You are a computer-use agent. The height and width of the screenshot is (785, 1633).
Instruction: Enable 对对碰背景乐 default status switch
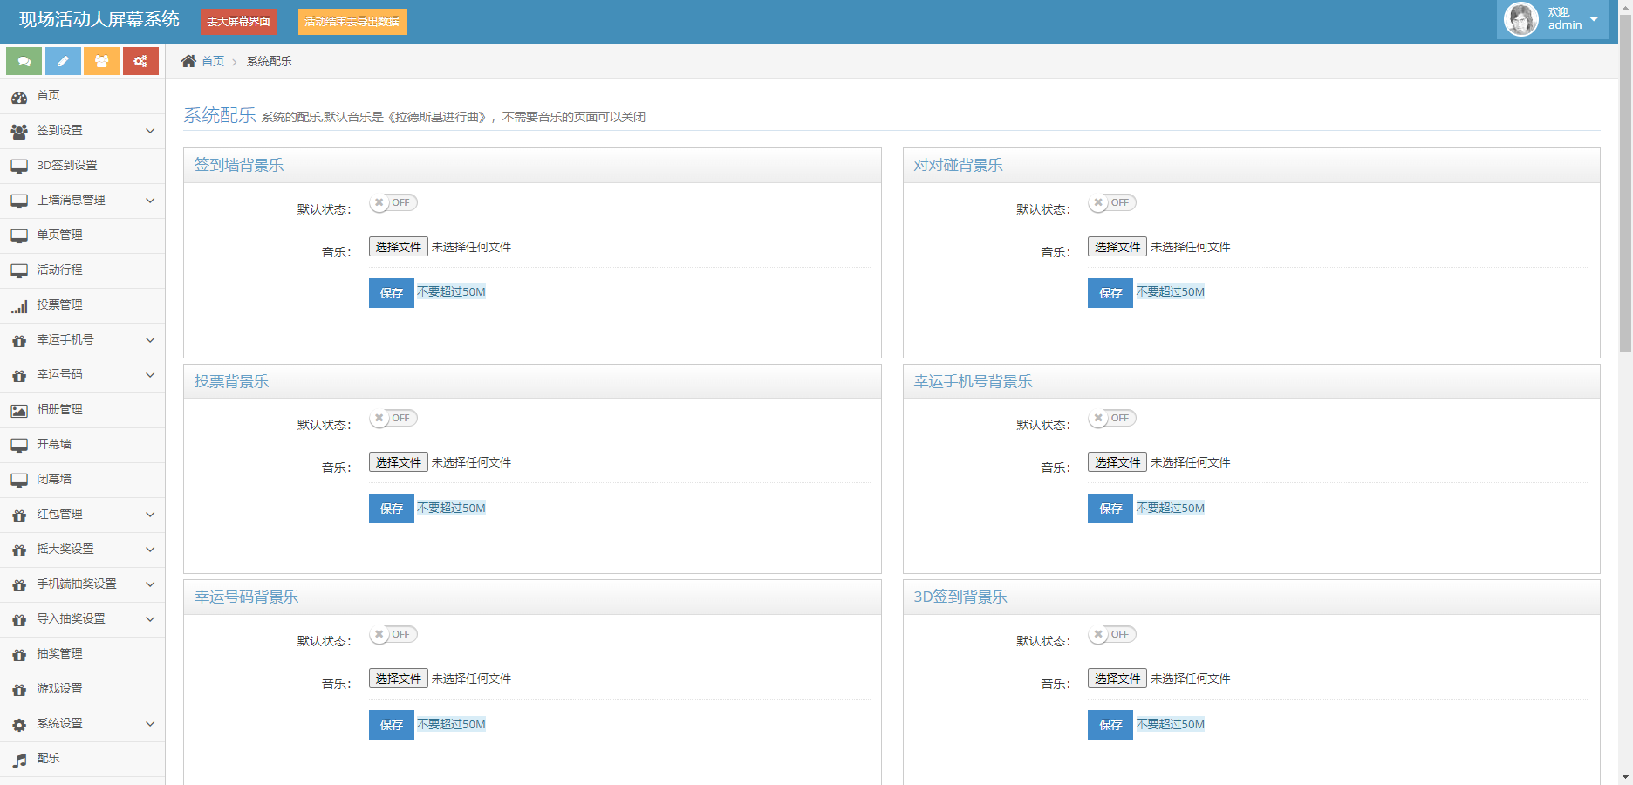coord(1112,203)
